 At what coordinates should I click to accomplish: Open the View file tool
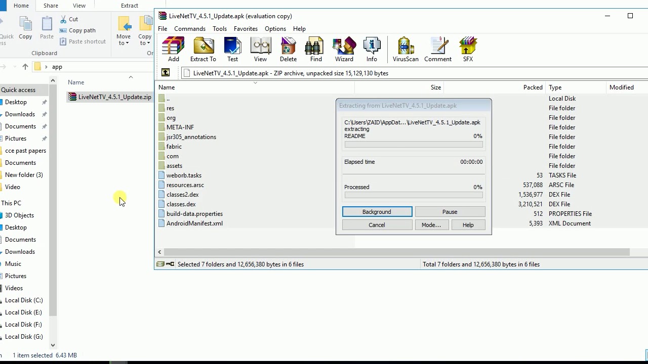(261, 48)
